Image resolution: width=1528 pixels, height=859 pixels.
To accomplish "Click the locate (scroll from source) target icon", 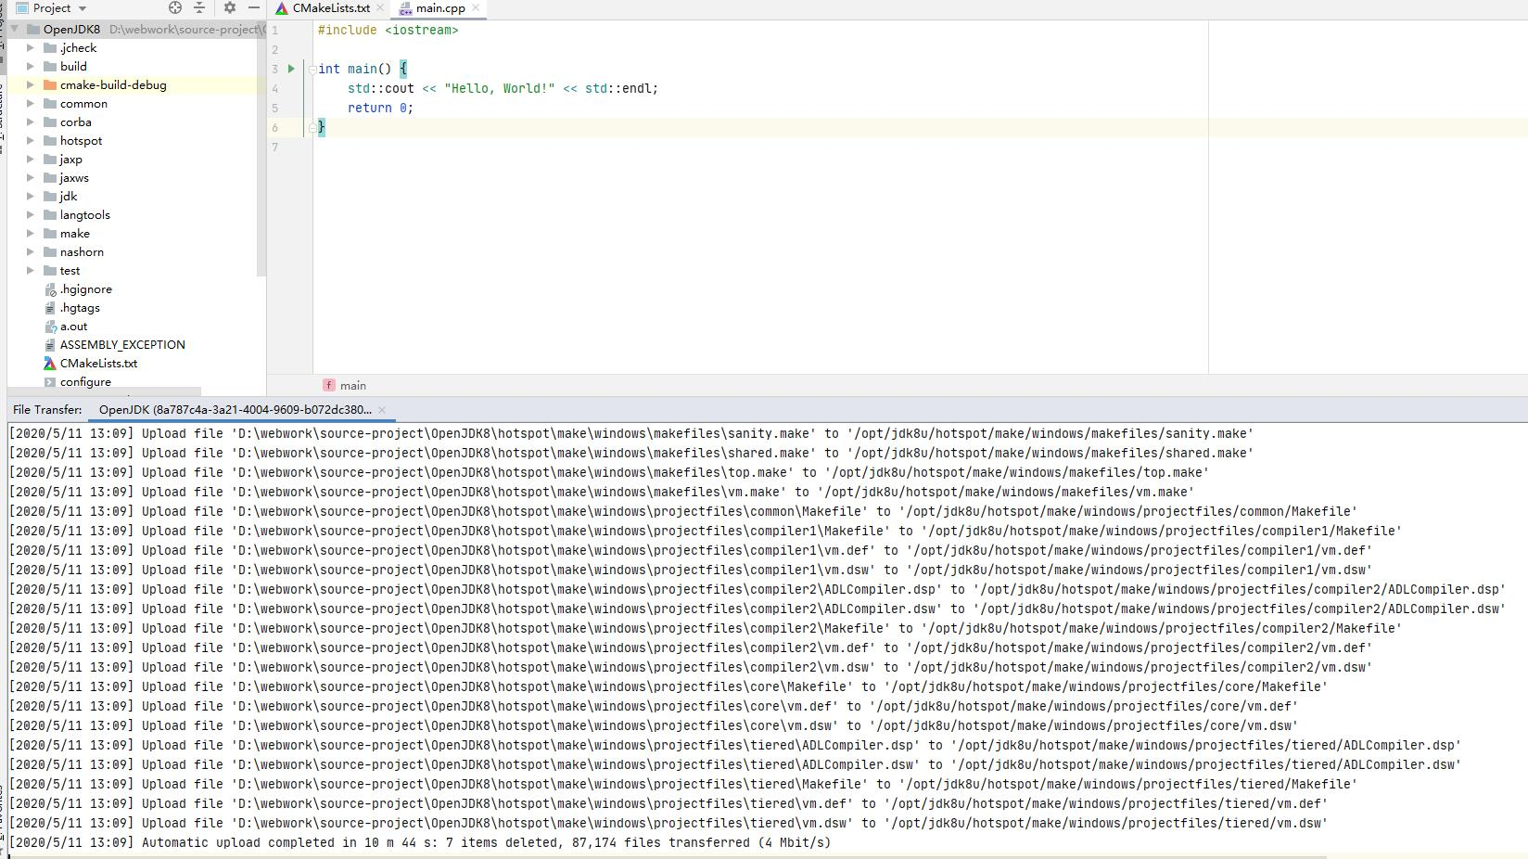I will click(175, 7).
